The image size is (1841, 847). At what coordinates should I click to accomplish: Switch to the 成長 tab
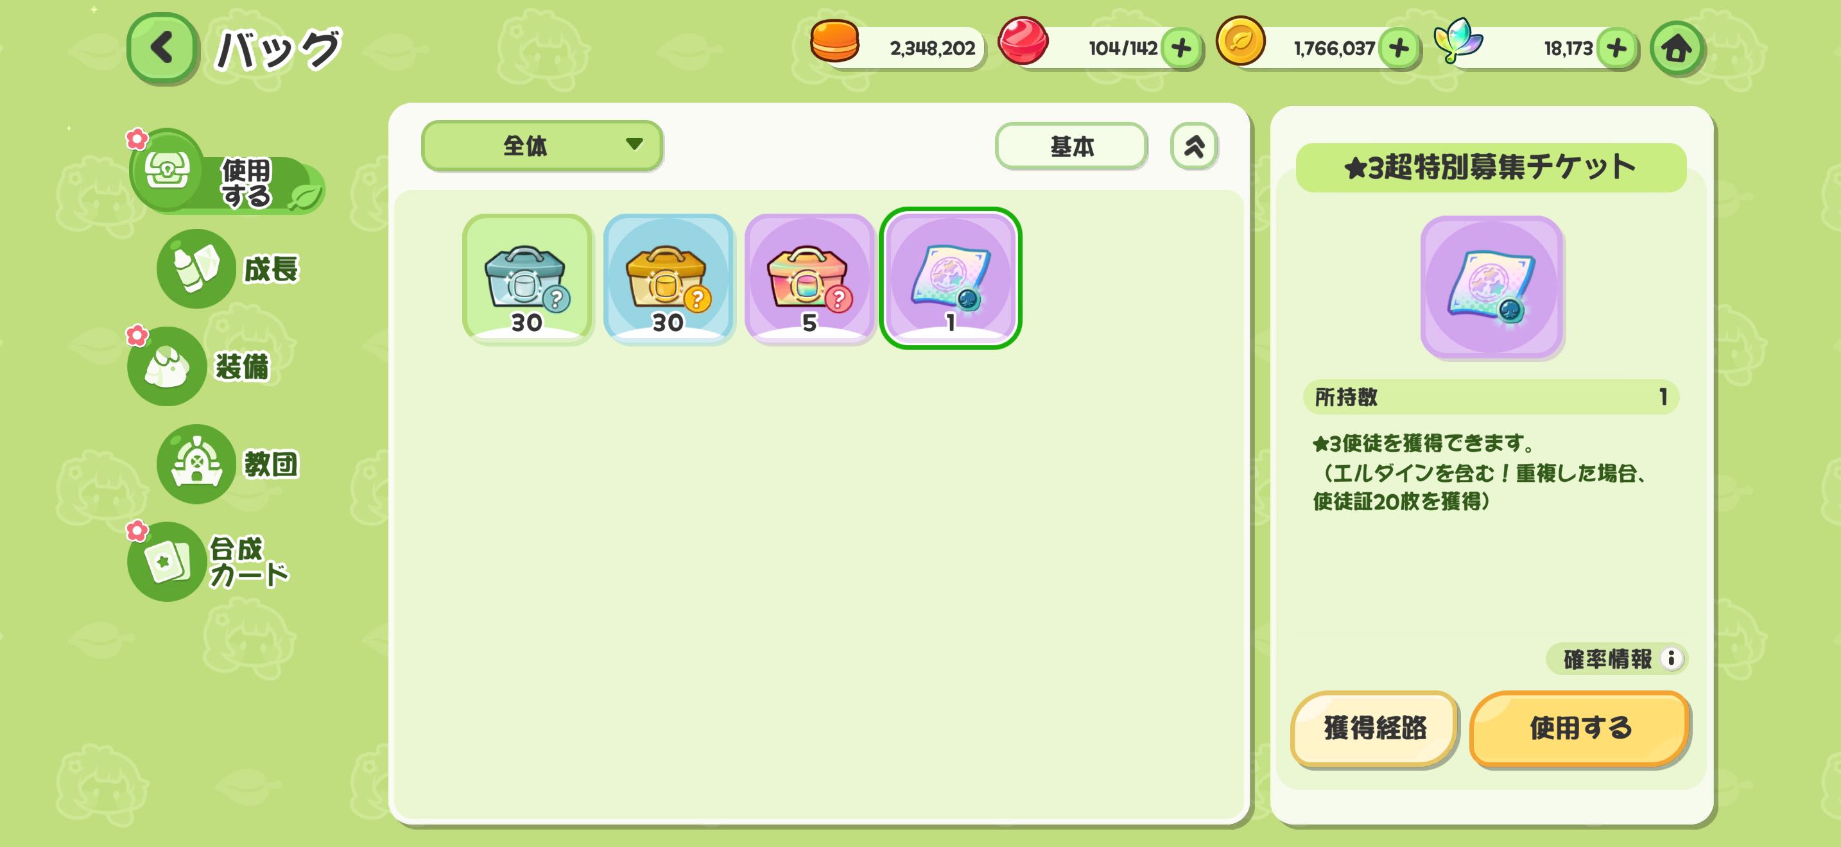229,269
